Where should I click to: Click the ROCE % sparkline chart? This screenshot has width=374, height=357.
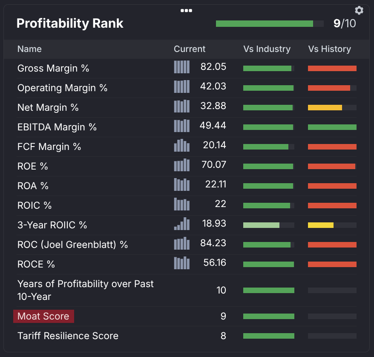point(181,263)
